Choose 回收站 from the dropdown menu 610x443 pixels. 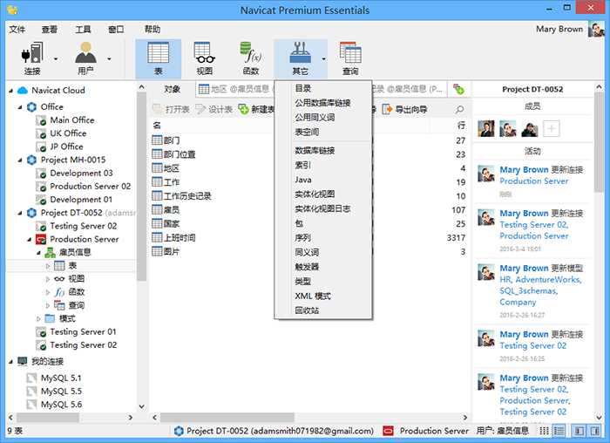tap(323, 310)
